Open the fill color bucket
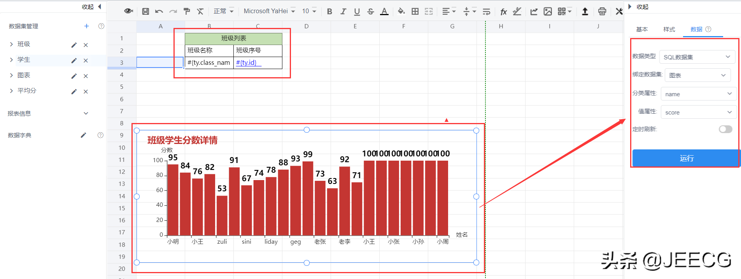This screenshot has width=741, height=279. [401, 11]
